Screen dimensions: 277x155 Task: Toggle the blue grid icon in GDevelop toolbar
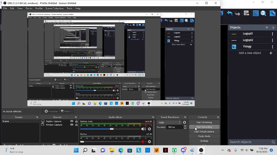click(x=255, y=13)
